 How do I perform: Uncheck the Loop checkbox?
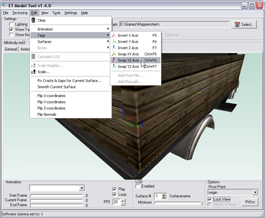[114, 194]
